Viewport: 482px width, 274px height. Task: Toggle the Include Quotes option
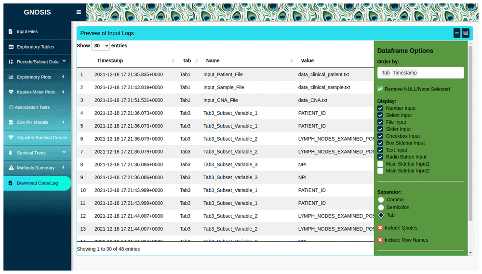tap(380, 228)
